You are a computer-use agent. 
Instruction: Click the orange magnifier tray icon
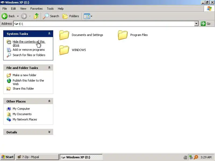[x=196, y=157]
